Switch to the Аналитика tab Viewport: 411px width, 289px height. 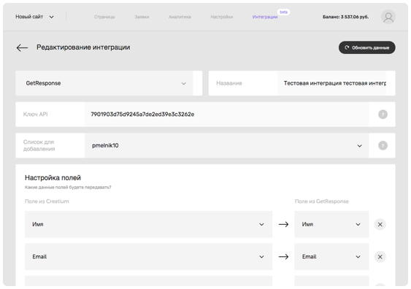tap(180, 17)
